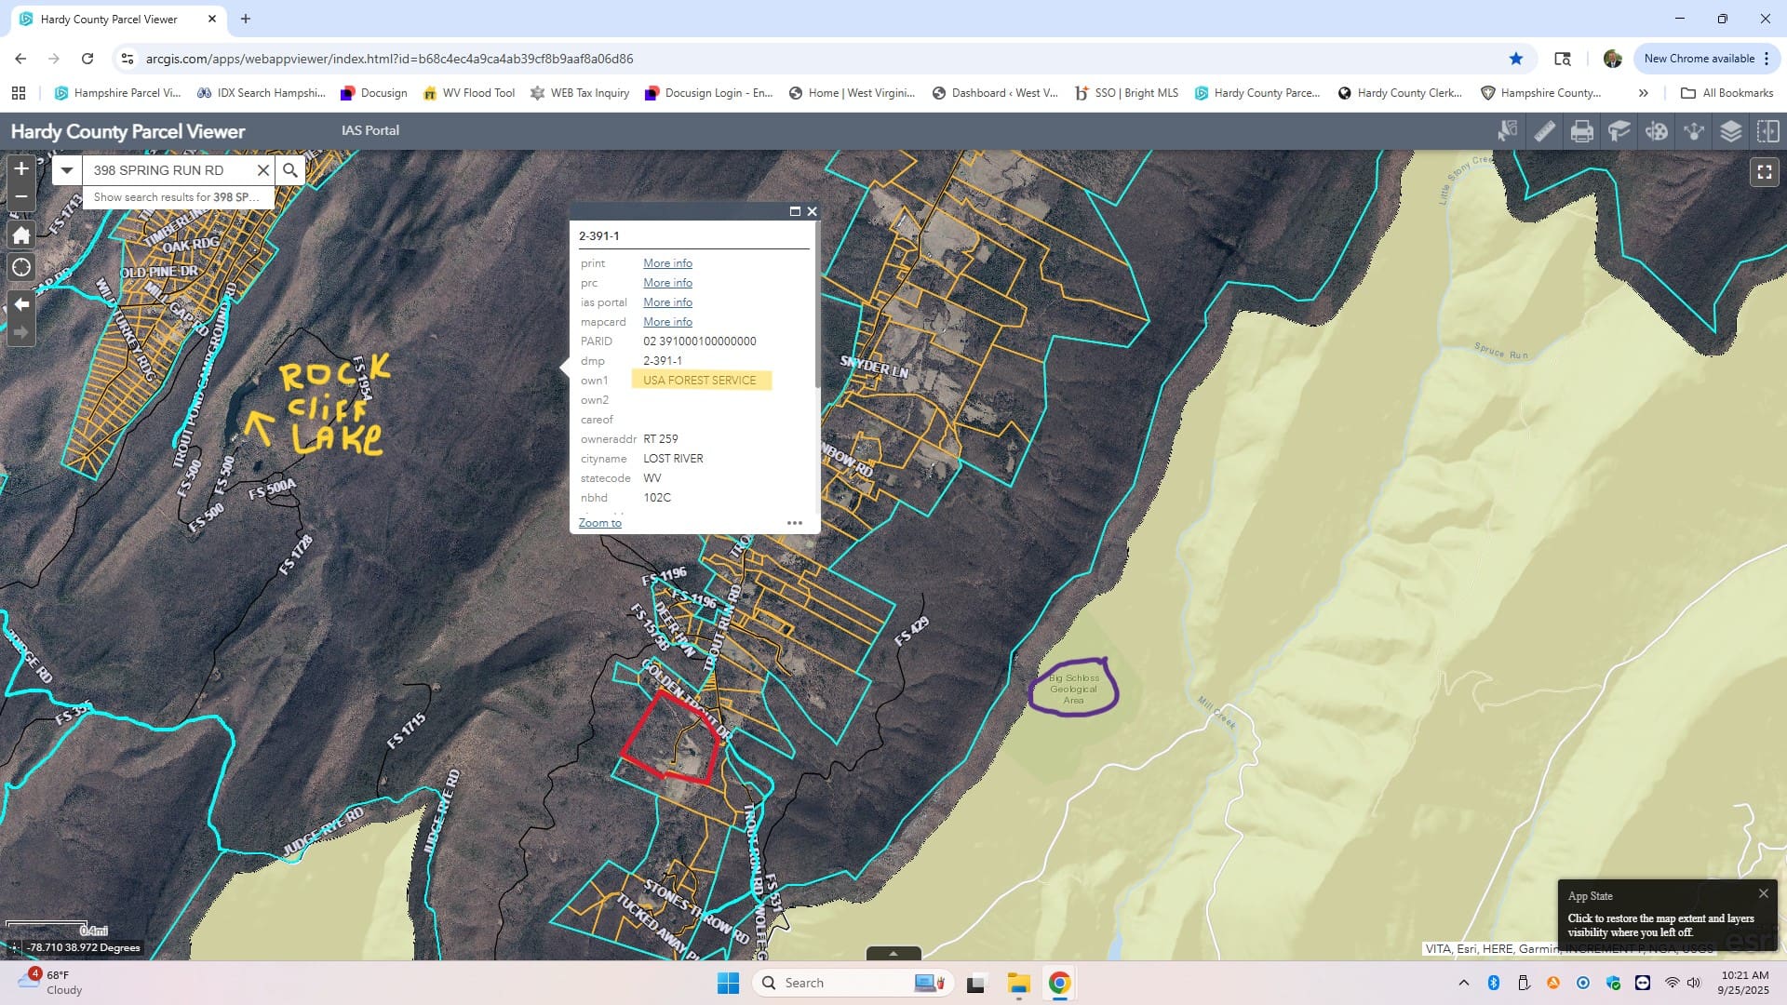Open popup more options ellipsis menu
The width and height of the screenshot is (1787, 1005).
[794, 523]
